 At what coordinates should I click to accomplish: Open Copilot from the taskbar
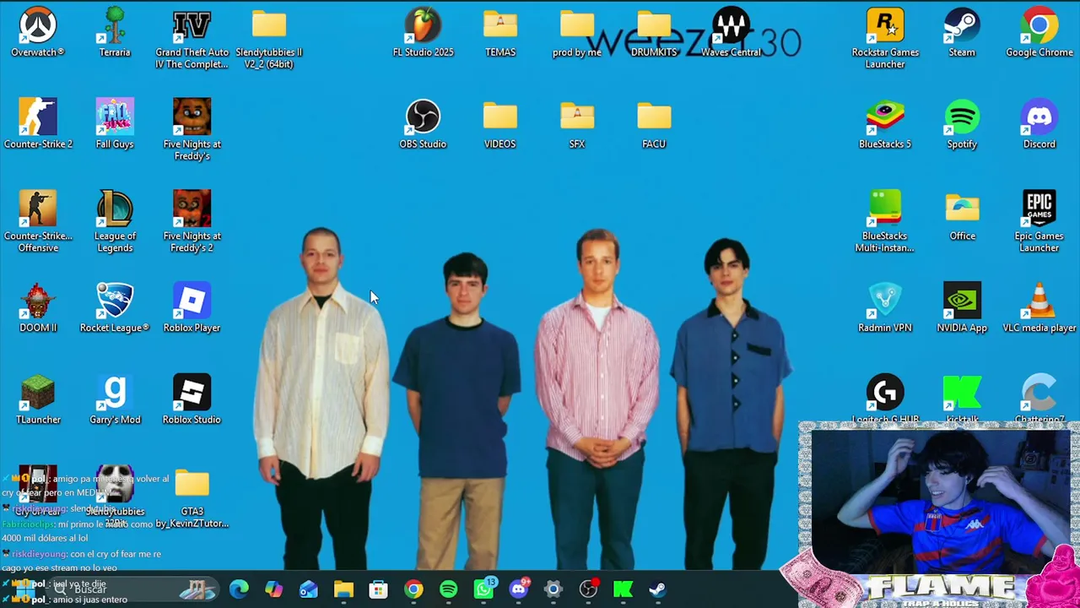273,589
